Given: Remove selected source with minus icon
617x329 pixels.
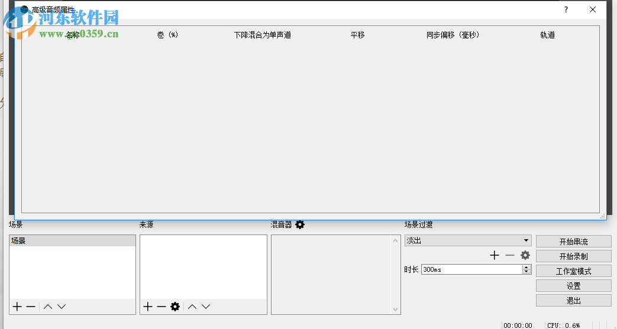Looking at the screenshot, I should 161,307.
